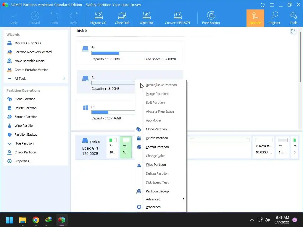
Task: Choose Format Partition in context menu
Action: [161, 147]
